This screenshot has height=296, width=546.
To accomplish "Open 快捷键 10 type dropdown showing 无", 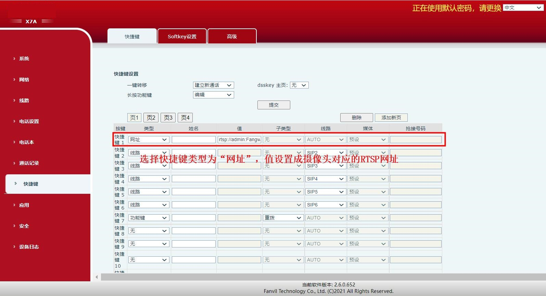I will [149, 260].
